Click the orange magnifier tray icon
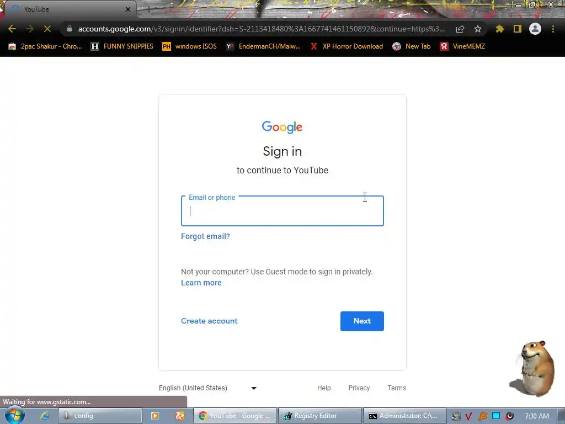The width and height of the screenshot is (565, 424). [x=482, y=416]
